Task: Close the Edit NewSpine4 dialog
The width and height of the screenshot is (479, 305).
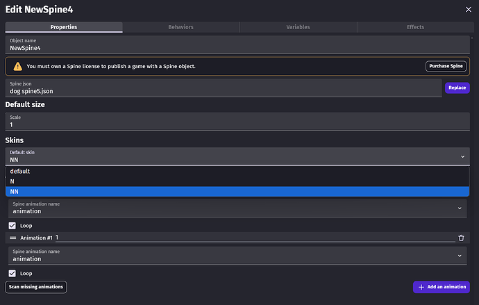Action: (x=469, y=10)
